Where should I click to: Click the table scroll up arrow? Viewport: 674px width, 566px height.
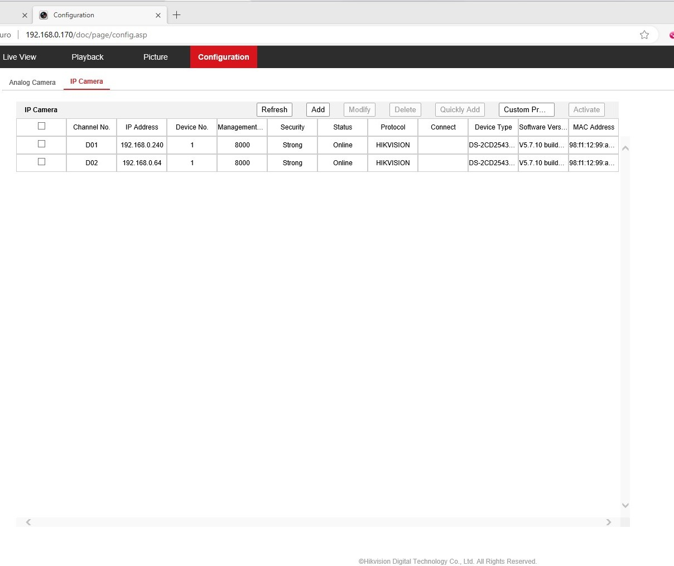click(625, 148)
